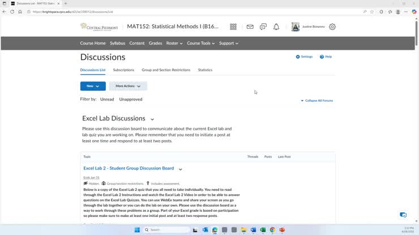Reload the page with refresh icon
419x235 pixels.
[12, 12]
